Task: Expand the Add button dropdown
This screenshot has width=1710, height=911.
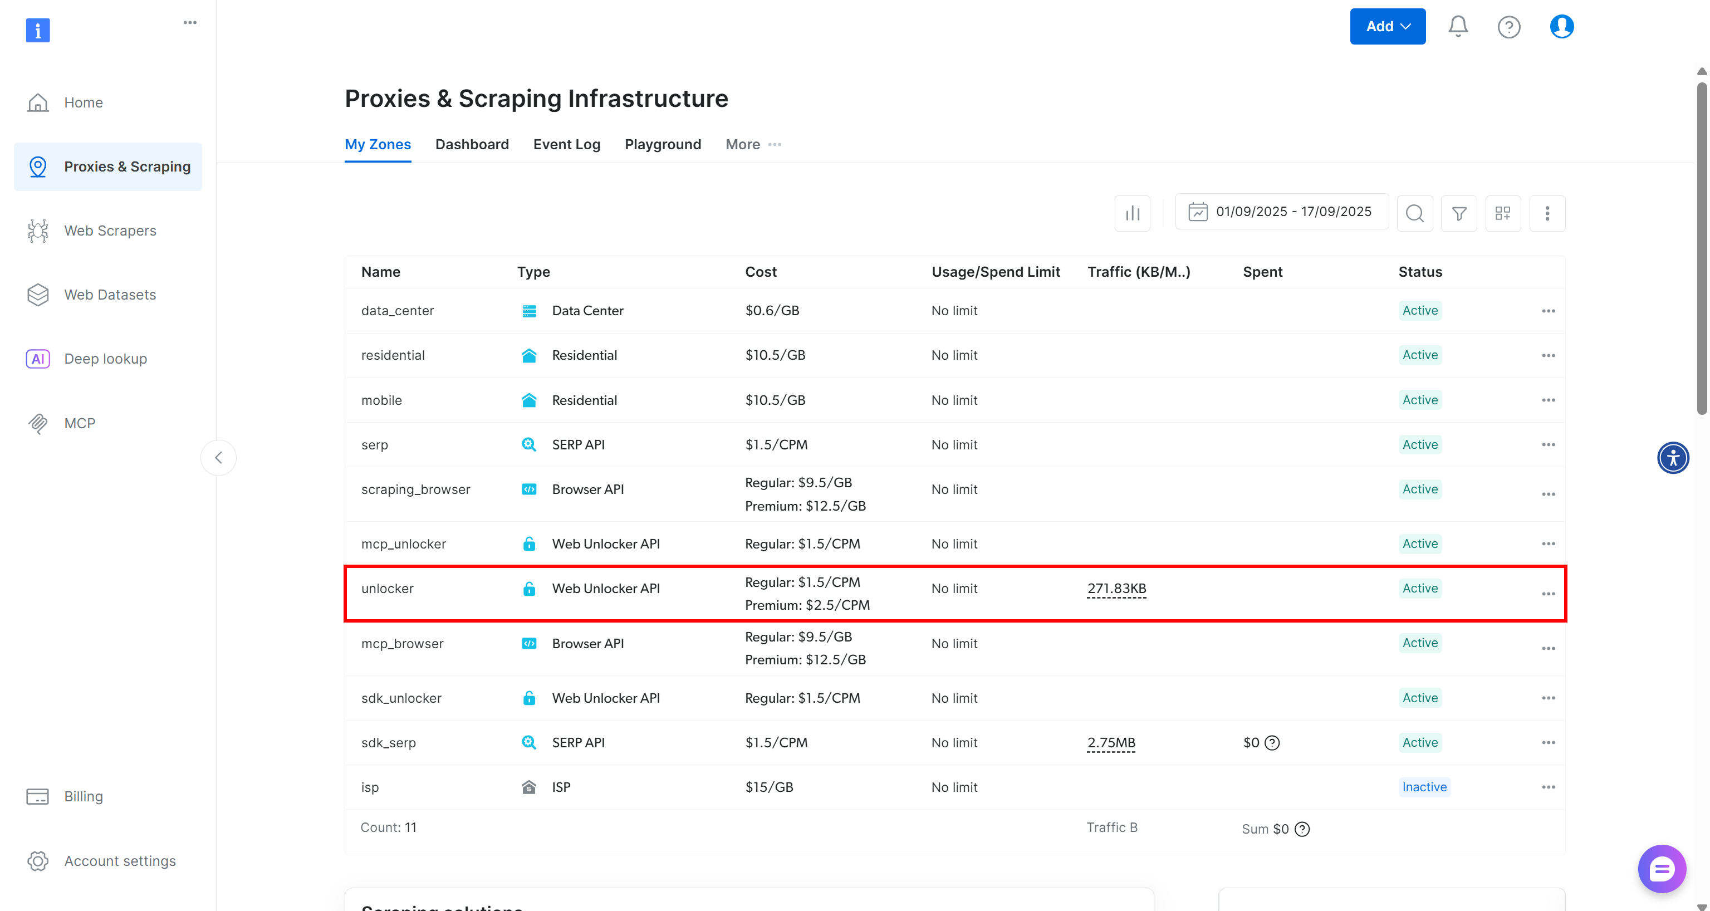Action: pyautogui.click(x=1386, y=26)
